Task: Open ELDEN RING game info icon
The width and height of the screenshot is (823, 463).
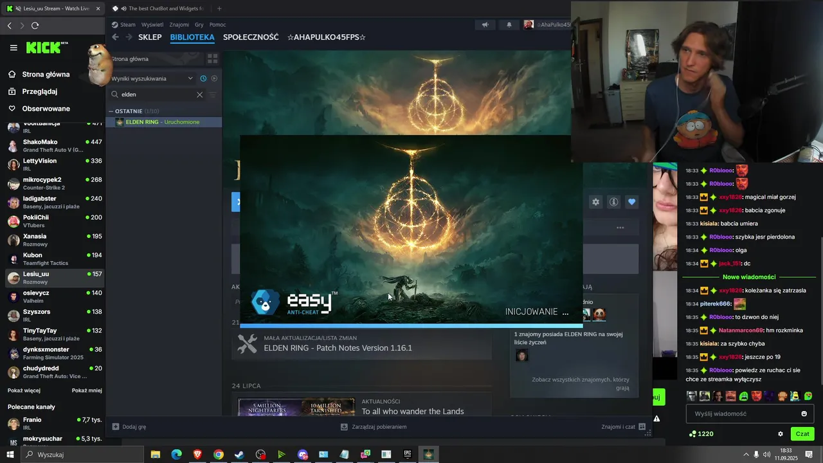Action: click(613, 202)
